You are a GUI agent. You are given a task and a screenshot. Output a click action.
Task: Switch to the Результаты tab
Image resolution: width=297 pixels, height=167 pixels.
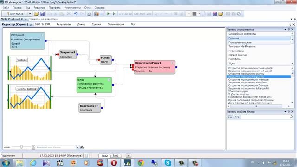[x=64, y=24]
